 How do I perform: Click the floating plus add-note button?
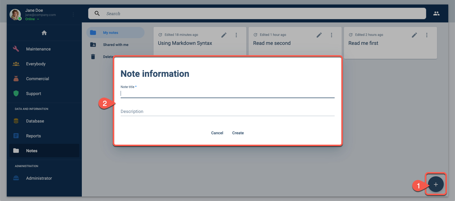click(436, 184)
